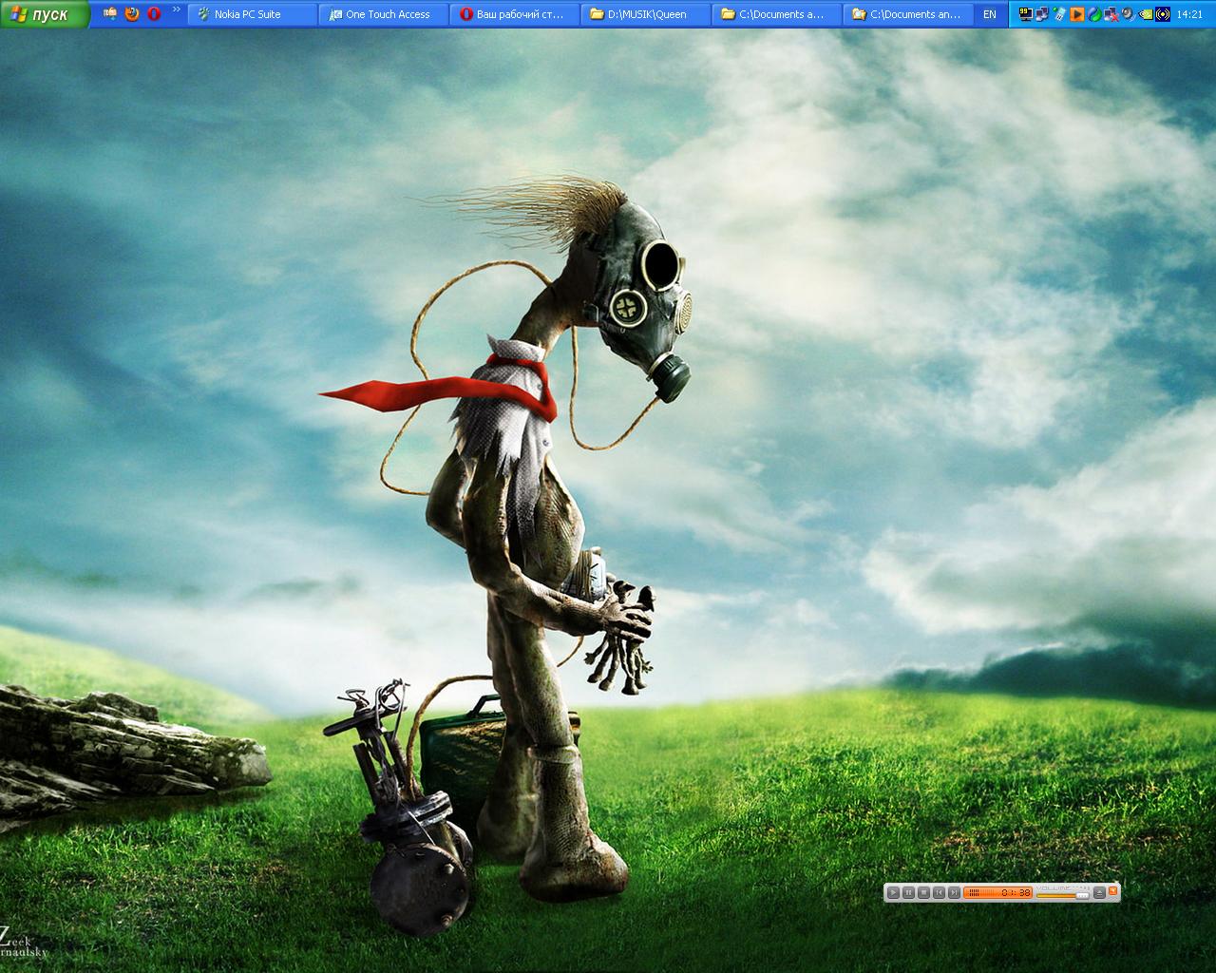The height and width of the screenshot is (973, 1216).
Task: Launch Firefox from quick launch
Action: (132, 14)
